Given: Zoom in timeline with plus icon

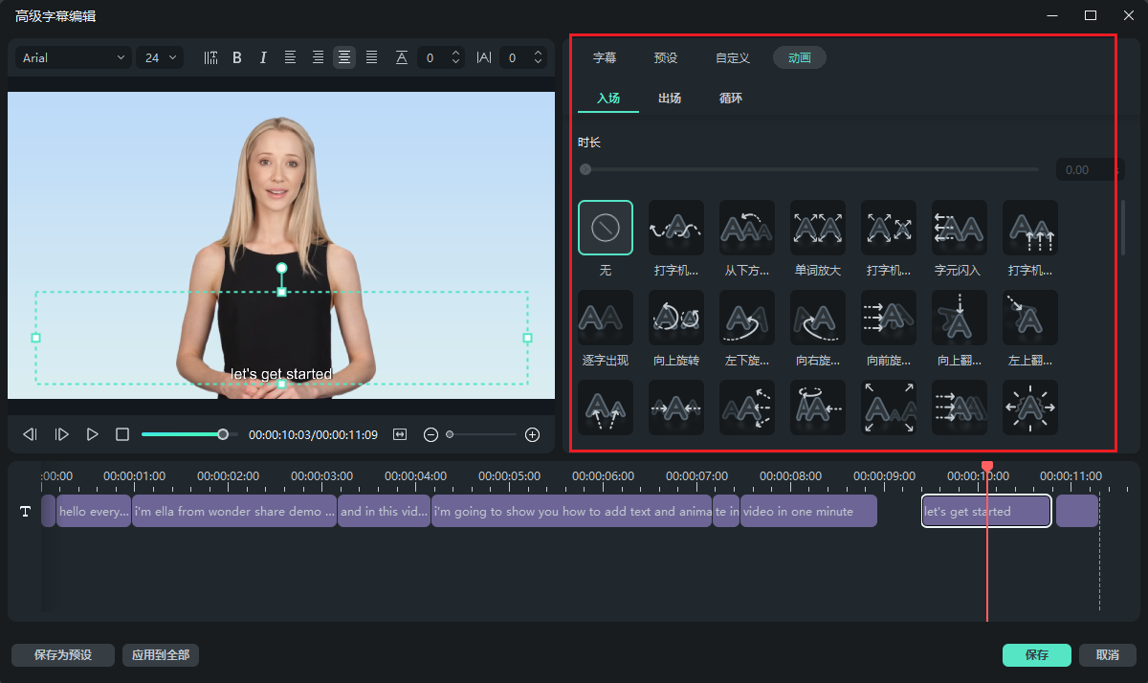Looking at the screenshot, I should pos(533,434).
